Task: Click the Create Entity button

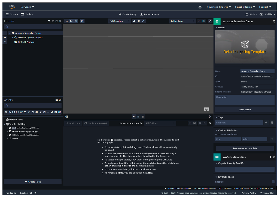Action: 128,14
